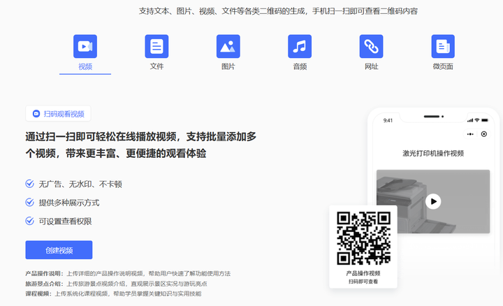
Task: Select the 文件 document icon
Action: coord(156,46)
